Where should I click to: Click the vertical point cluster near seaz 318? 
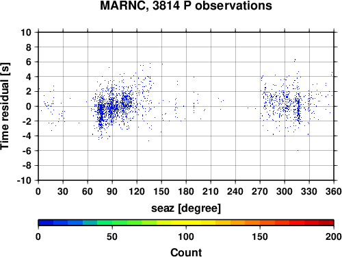coord(298,108)
